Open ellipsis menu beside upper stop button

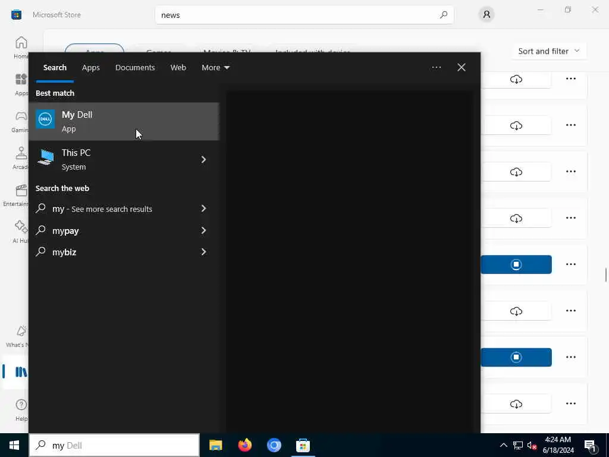click(570, 264)
